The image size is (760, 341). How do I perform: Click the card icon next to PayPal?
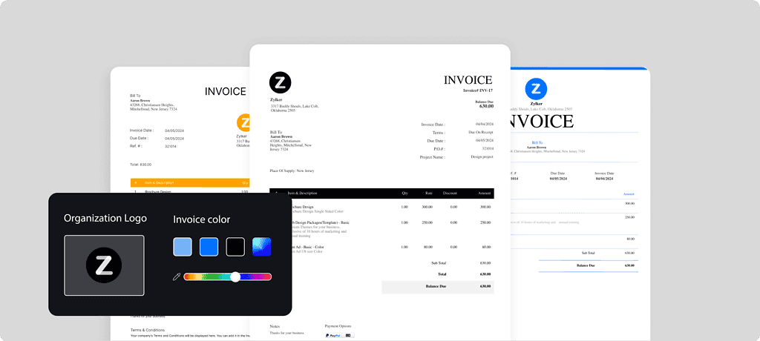click(x=349, y=335)
